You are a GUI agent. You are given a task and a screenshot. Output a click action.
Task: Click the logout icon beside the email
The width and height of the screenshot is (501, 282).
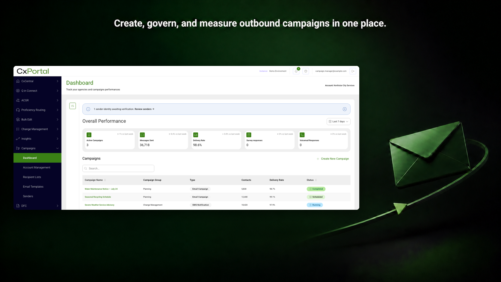point(353,71)
